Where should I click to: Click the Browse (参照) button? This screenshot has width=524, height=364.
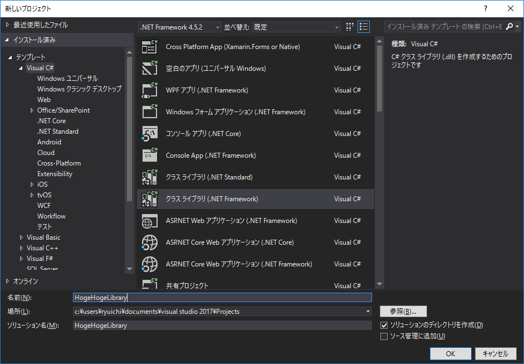403,312
